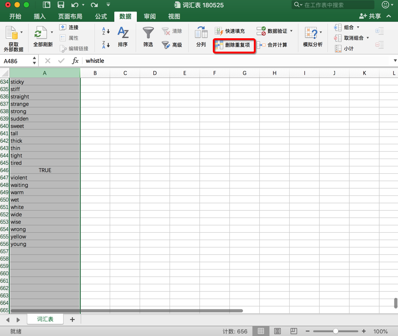Viewport: 398px width, 336px height.
Task: Click the Subtotal button
Action: pyautogui.click(x=344, y=48)
